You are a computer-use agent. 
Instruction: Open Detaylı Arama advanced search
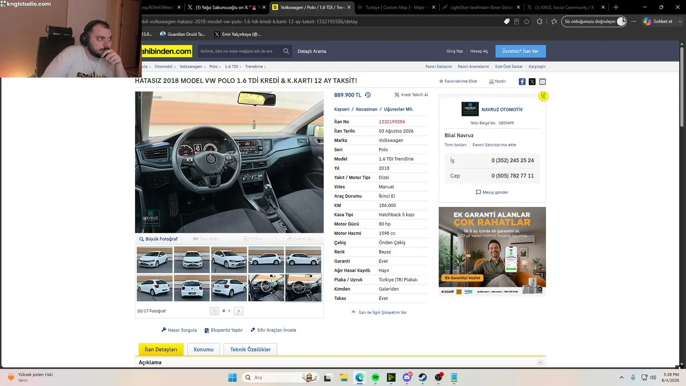(312, 51)
